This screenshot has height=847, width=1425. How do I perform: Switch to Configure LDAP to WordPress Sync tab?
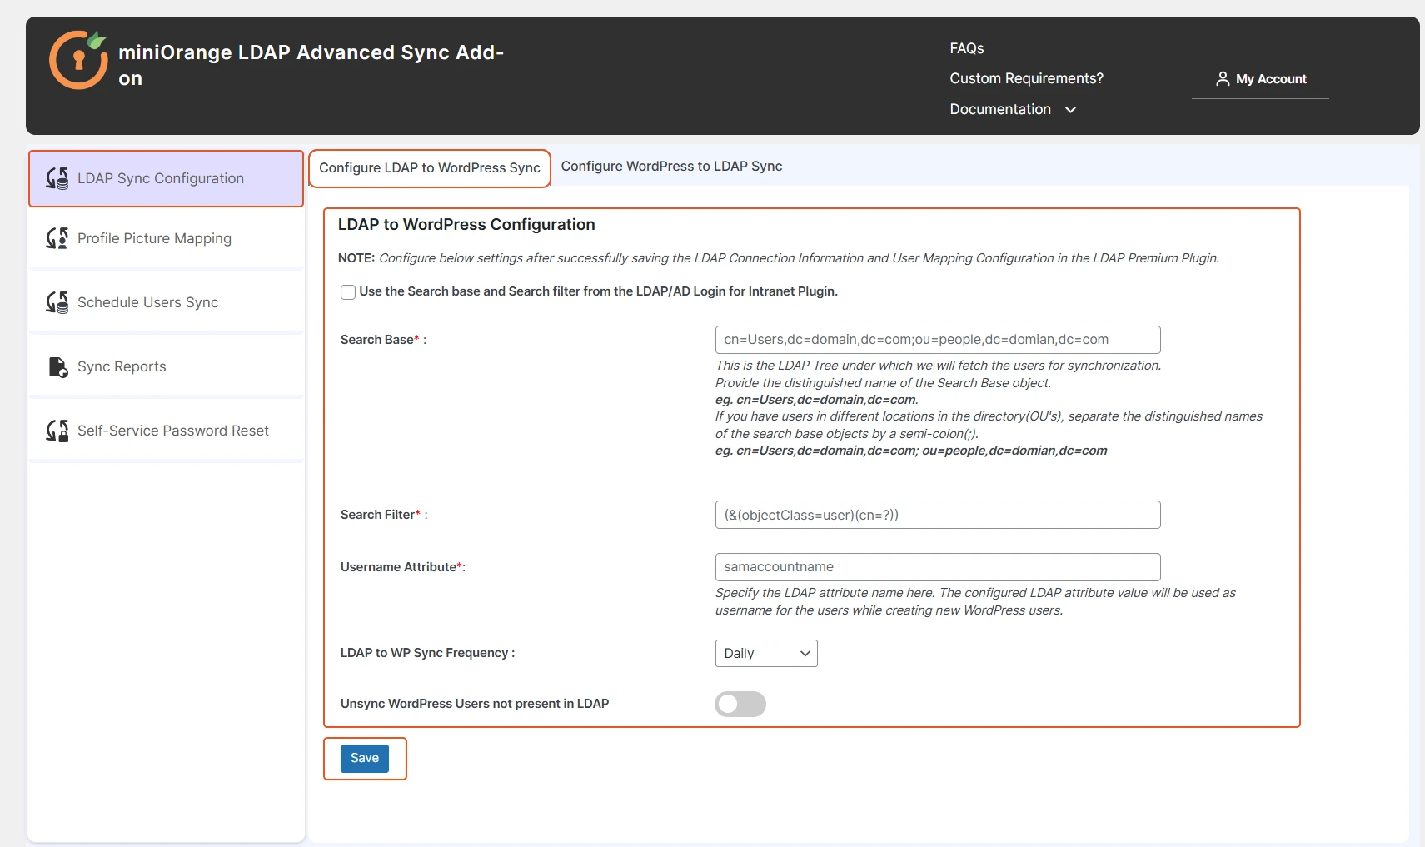pyautogui.click(x=430, y=168)
